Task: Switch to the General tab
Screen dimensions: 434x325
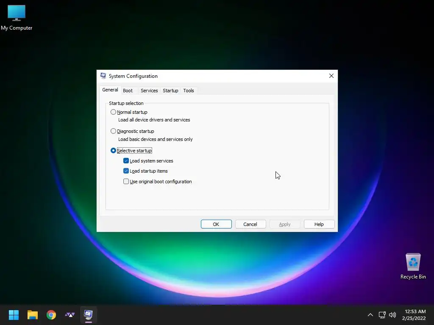Action: [110, 90]
